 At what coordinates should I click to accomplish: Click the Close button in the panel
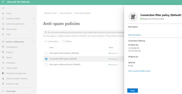coord(132,91)
